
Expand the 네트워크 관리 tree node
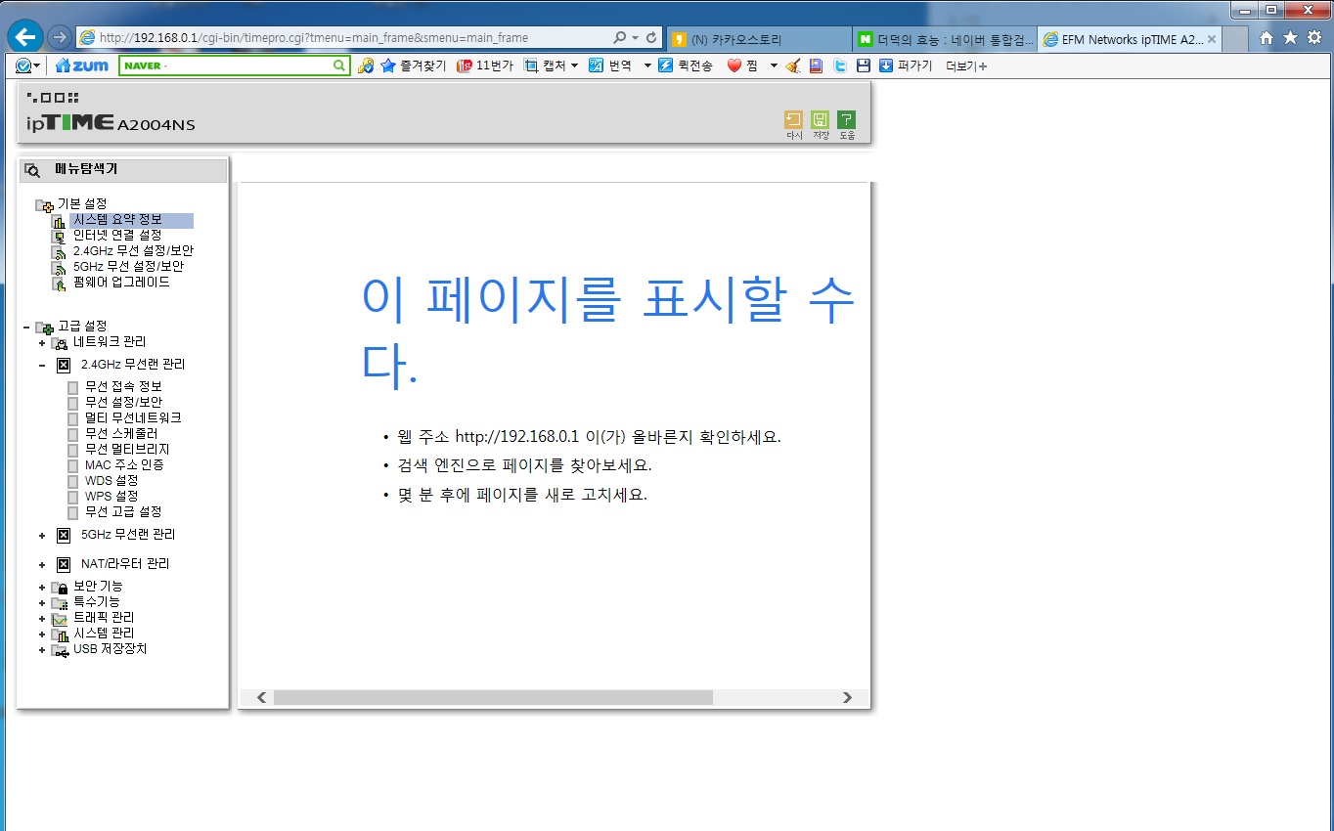pyautogui.click(x=42, y=343)
